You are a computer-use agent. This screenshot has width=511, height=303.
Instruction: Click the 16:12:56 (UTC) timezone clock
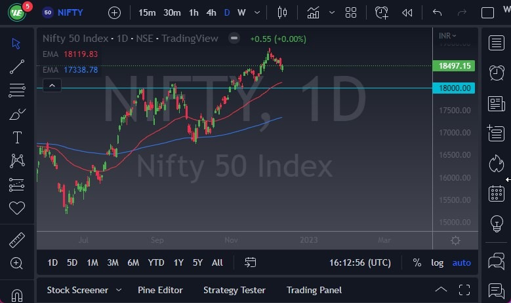pos(359,262)
